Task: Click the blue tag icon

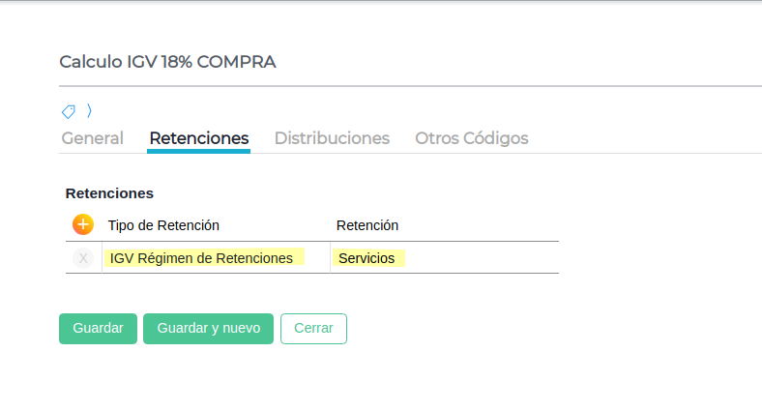Action: (69, 112)
